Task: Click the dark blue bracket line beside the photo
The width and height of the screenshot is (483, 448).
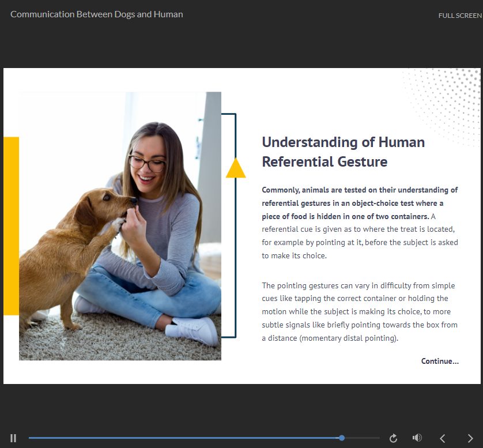Action: point(236,259)
